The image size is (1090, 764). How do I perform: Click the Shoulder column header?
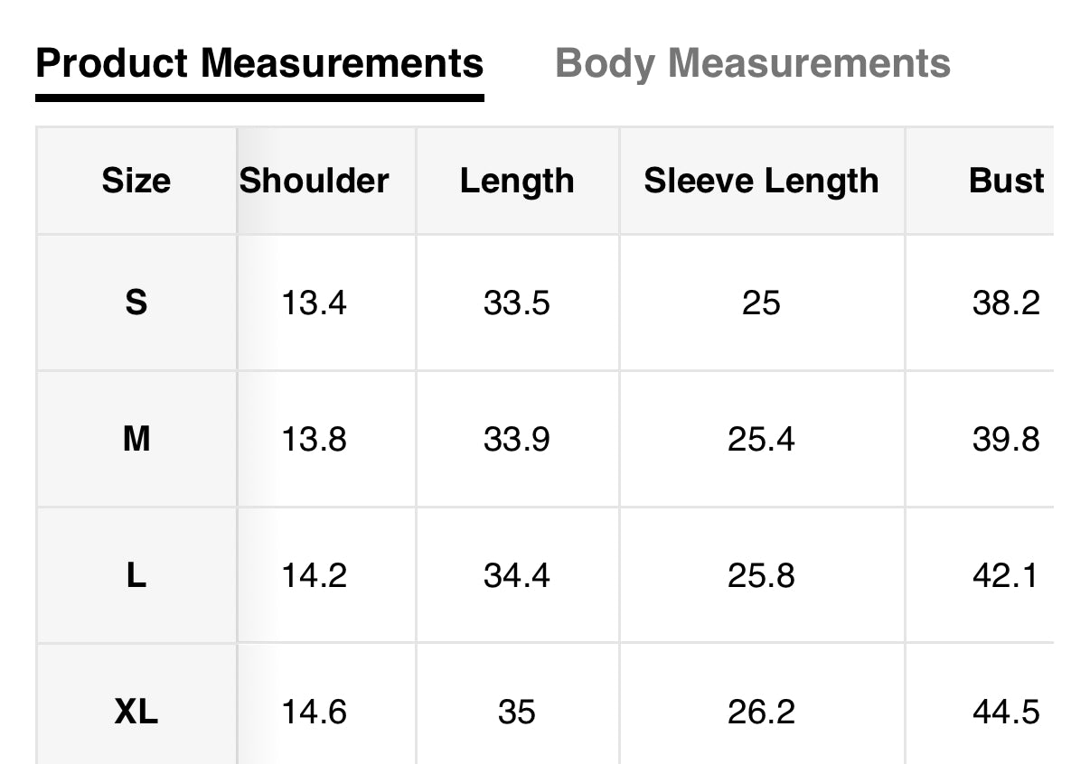[315, 181]
